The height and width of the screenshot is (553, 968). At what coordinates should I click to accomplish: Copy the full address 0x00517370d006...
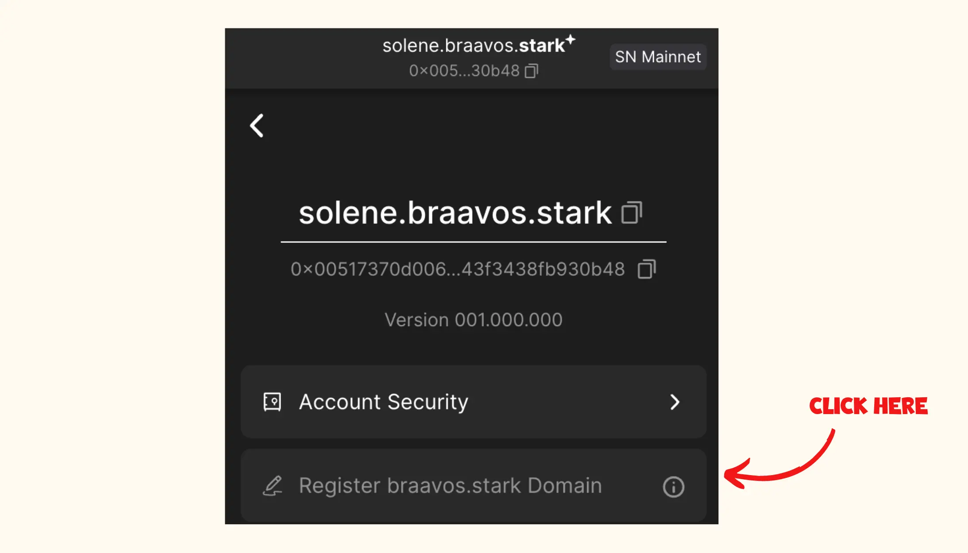click(646, 269)
